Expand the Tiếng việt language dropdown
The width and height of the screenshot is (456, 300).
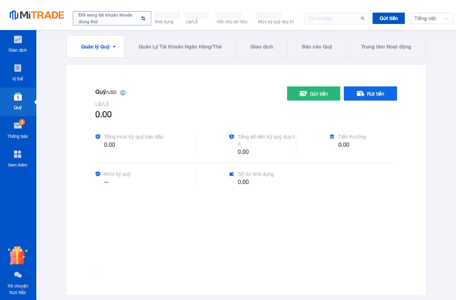point(431,18)
